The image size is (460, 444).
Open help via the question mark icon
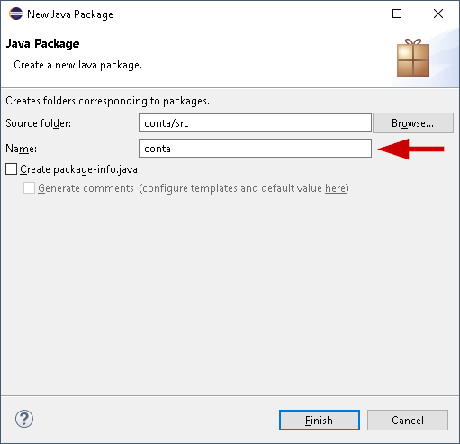[x=24, y=419]
